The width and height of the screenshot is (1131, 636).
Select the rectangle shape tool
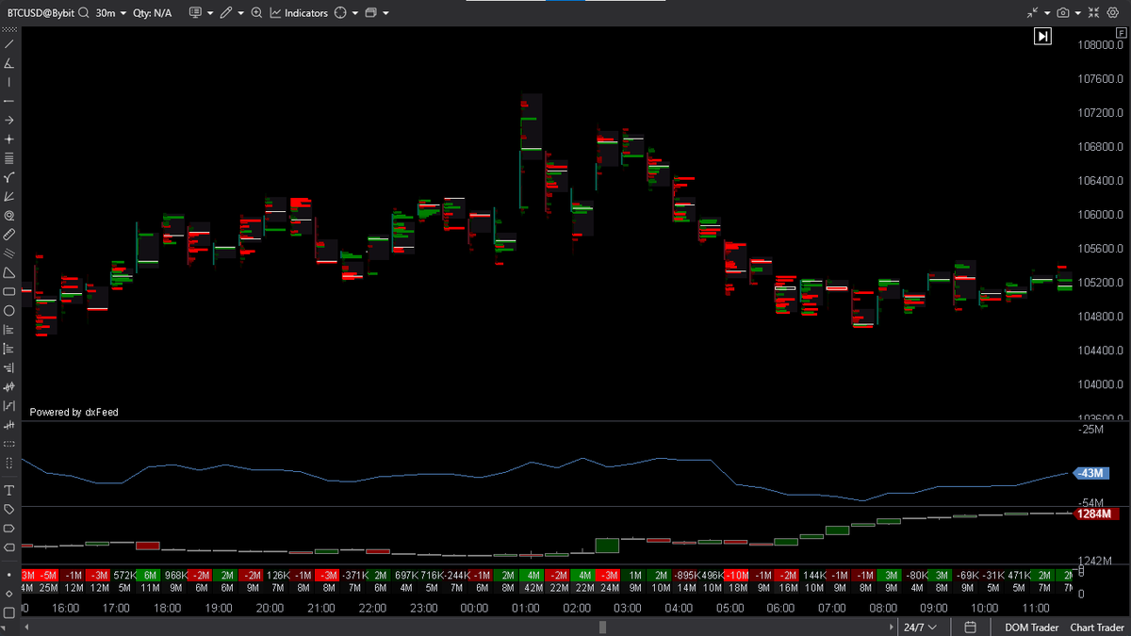9,291
